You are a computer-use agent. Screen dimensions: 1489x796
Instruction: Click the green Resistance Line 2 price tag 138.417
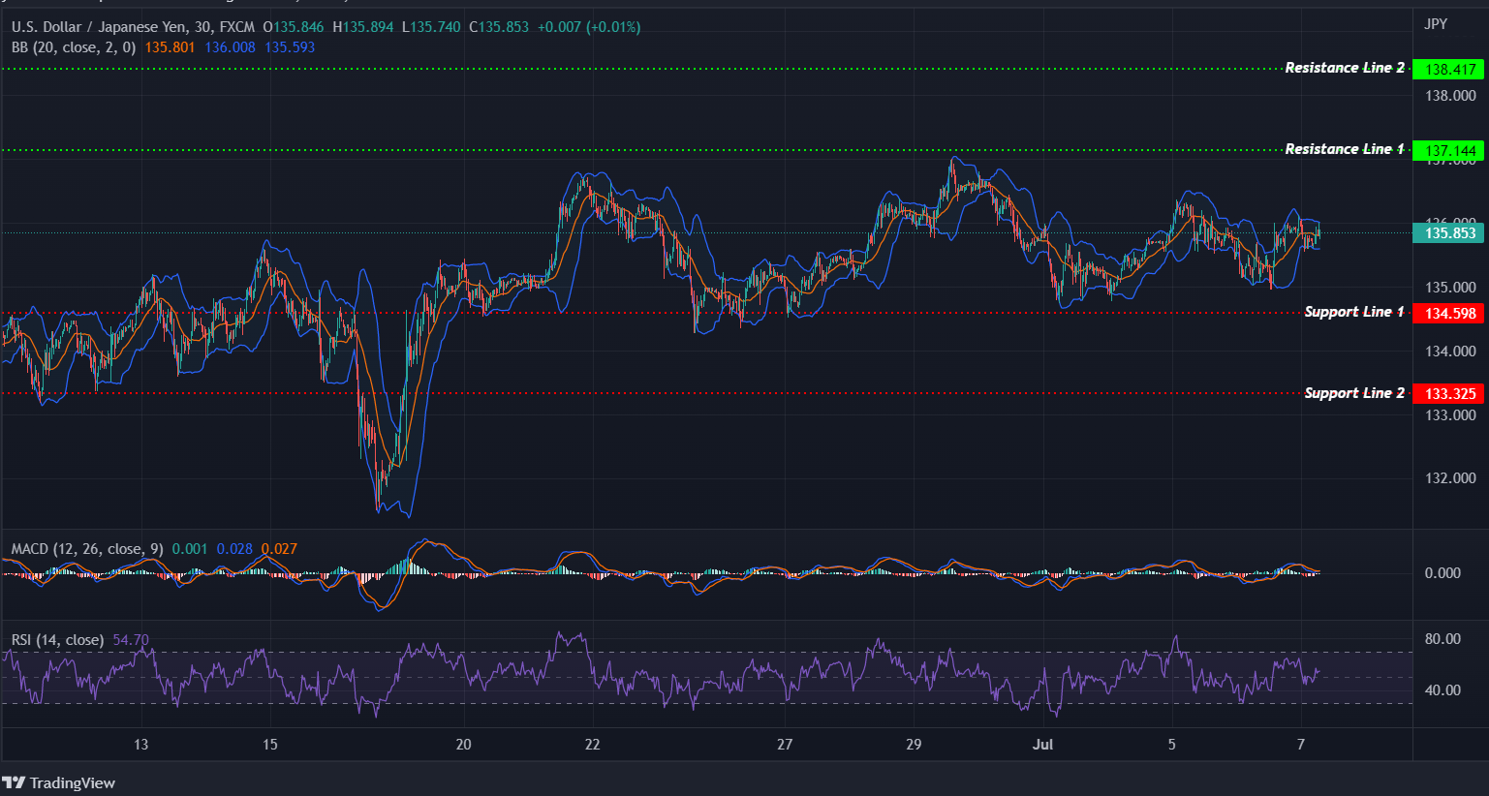coord(1447,69)
